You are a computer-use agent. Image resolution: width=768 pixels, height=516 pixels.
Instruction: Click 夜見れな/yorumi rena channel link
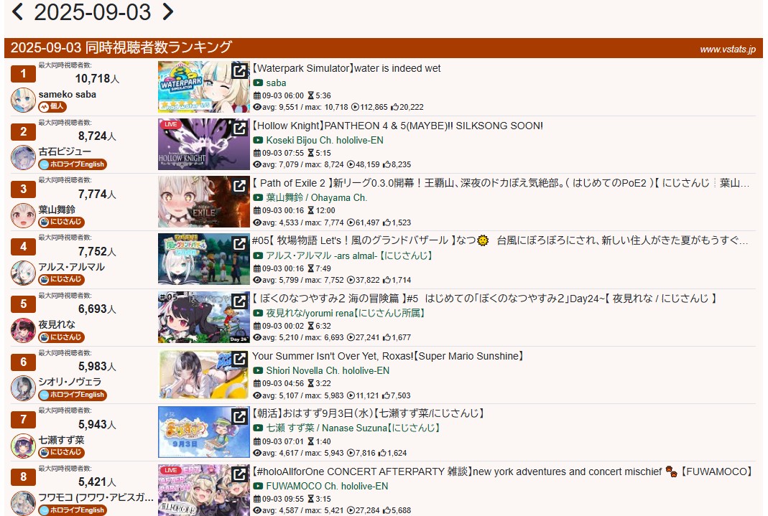(x=346, y=313)
